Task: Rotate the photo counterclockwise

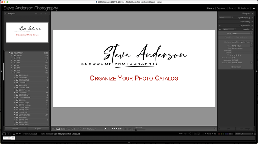Action: tap(125, 129)
